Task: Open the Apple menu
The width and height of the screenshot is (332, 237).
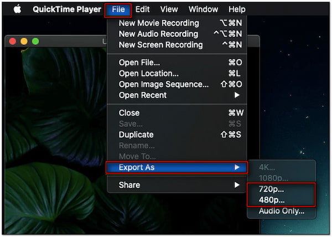Action: (17, 9)
